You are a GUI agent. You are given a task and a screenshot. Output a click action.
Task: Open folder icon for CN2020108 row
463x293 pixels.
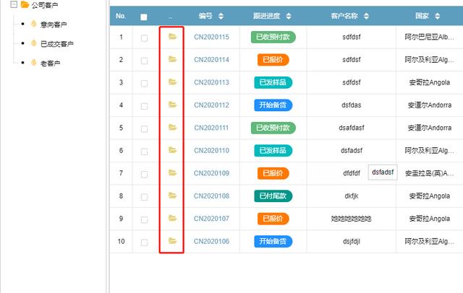click(172, 196)
